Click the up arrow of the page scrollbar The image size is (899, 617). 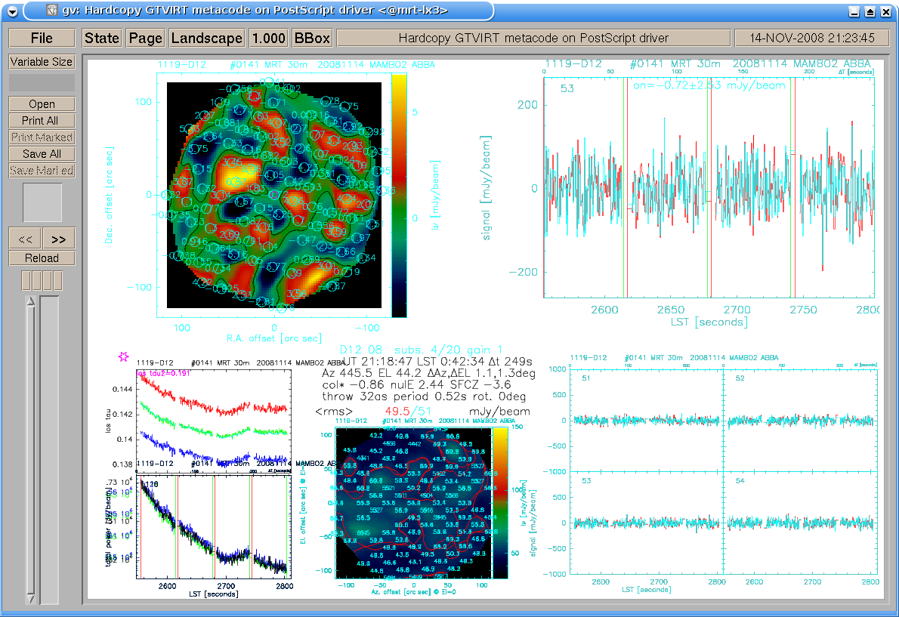[x=31, y=301]
